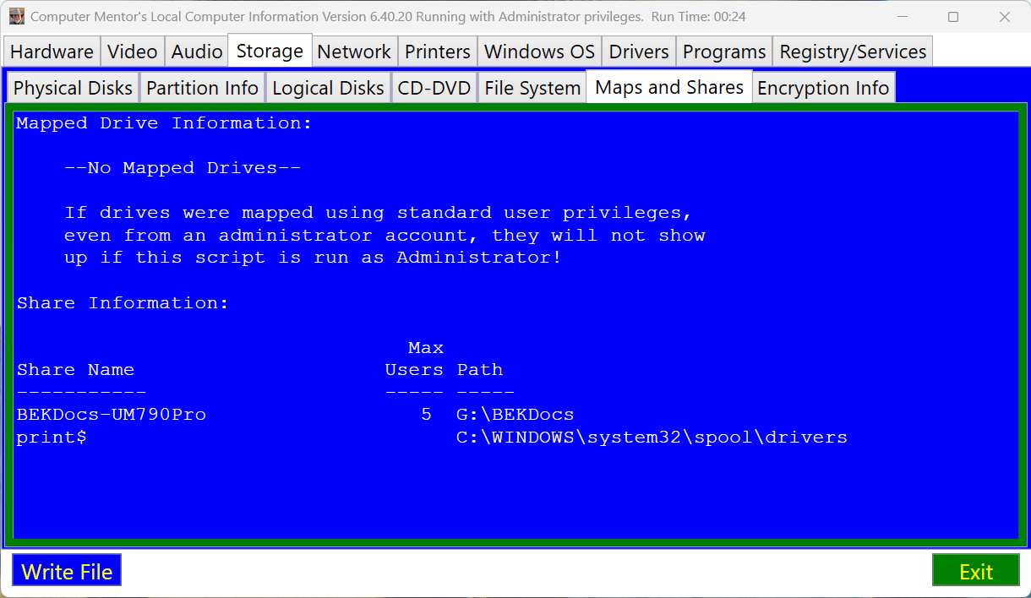Open the Hardware tab
1031x598 pixels.
click(x=52, y=52)
